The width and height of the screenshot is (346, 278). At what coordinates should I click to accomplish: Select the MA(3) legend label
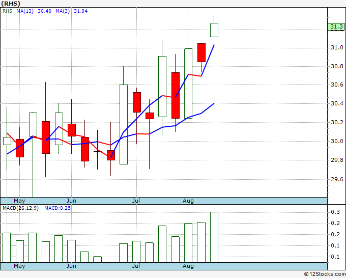click(x=63, y=11)
